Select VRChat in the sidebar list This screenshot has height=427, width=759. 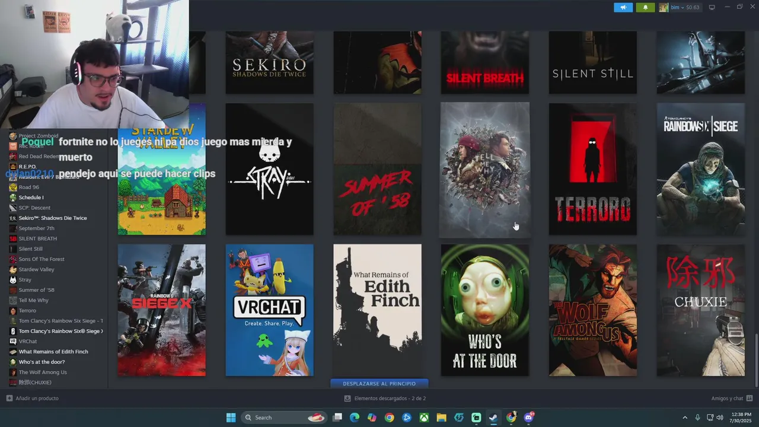point(28,342)
